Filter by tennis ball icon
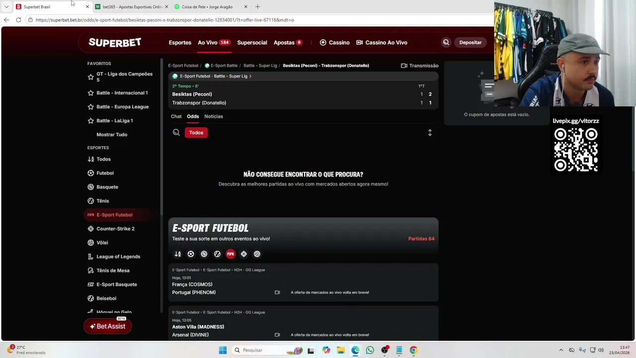The height and width of the screenshot is (358, 636). (x=217, y=254)
